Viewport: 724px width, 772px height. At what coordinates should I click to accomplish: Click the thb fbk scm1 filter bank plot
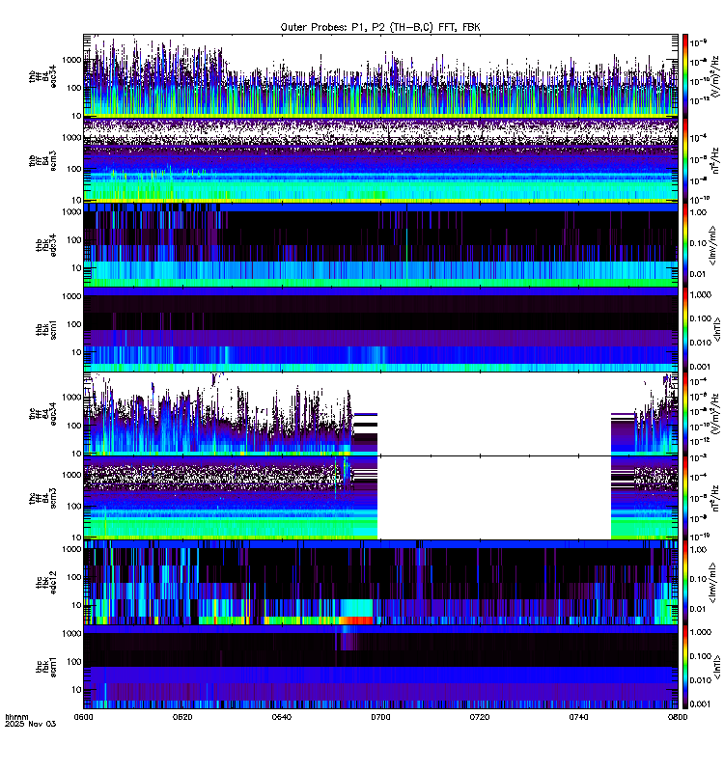point(380,329)
